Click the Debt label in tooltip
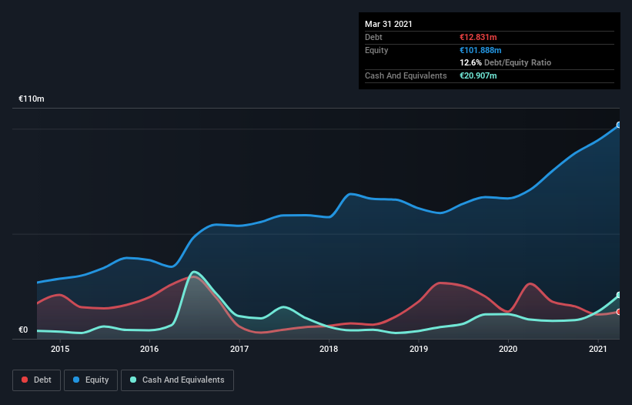632x405 pixels. tap(373, 37)
